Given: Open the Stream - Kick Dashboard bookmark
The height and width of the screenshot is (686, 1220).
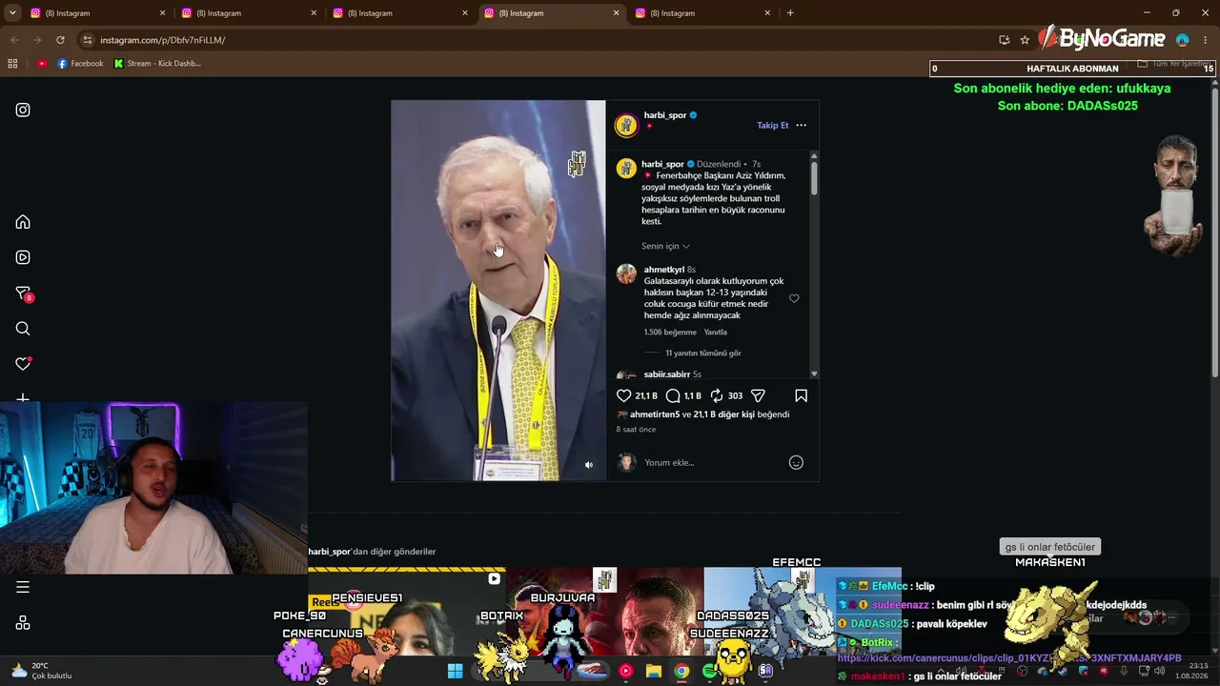Looking at the screenshot, I should pyautogui.click(x=157, y=64).
